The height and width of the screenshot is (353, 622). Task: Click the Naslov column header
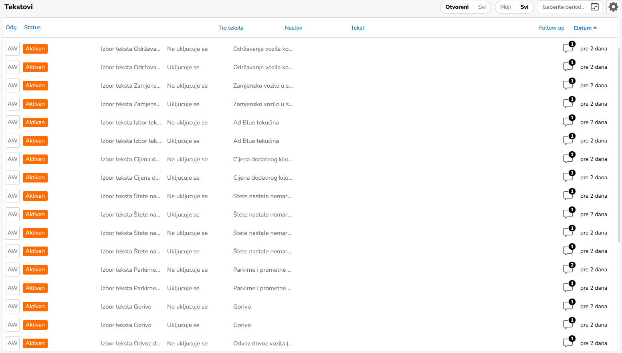tap(293, 28)
